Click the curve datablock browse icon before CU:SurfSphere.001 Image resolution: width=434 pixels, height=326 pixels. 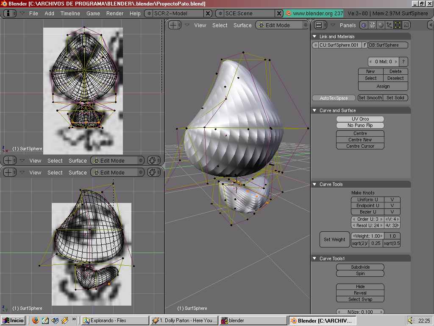pos(315,45)
